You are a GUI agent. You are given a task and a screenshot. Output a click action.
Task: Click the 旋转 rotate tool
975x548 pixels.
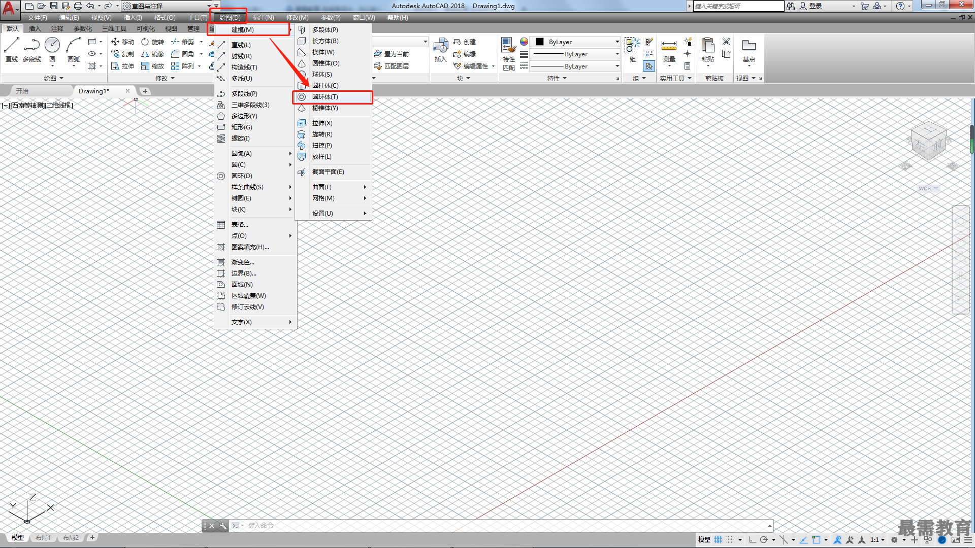pos(153,42)
